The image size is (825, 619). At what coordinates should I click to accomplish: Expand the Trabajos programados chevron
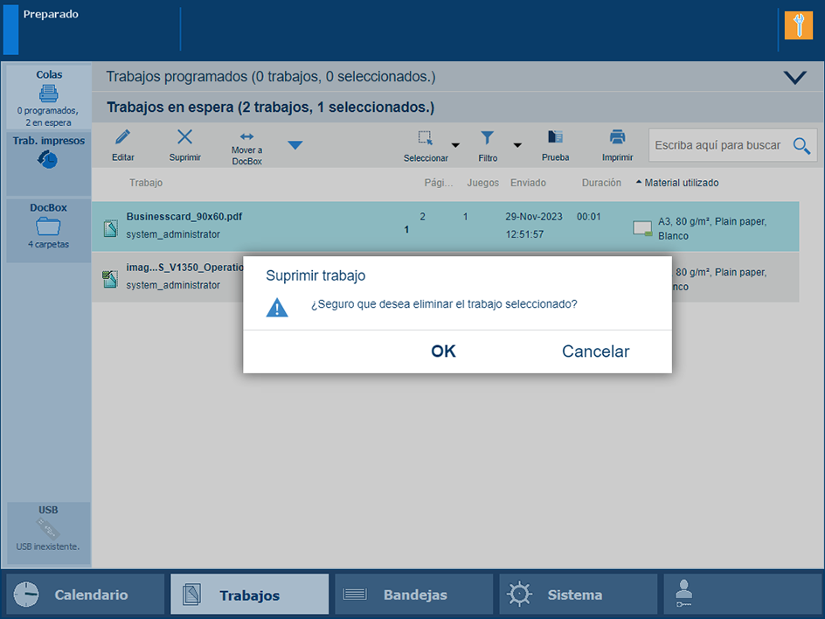point(795,77)
